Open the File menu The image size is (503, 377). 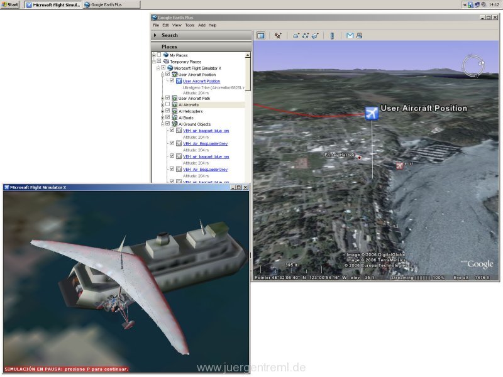156,25
